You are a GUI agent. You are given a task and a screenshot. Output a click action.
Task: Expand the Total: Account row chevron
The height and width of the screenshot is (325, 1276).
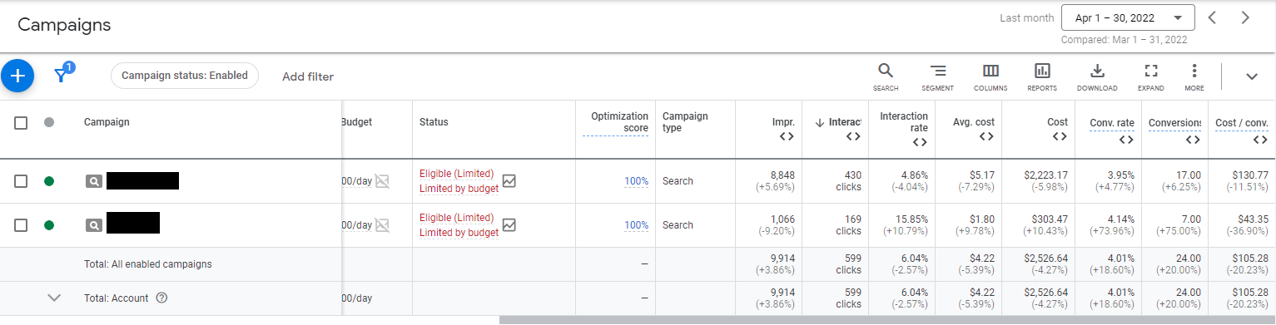point(55,298)
